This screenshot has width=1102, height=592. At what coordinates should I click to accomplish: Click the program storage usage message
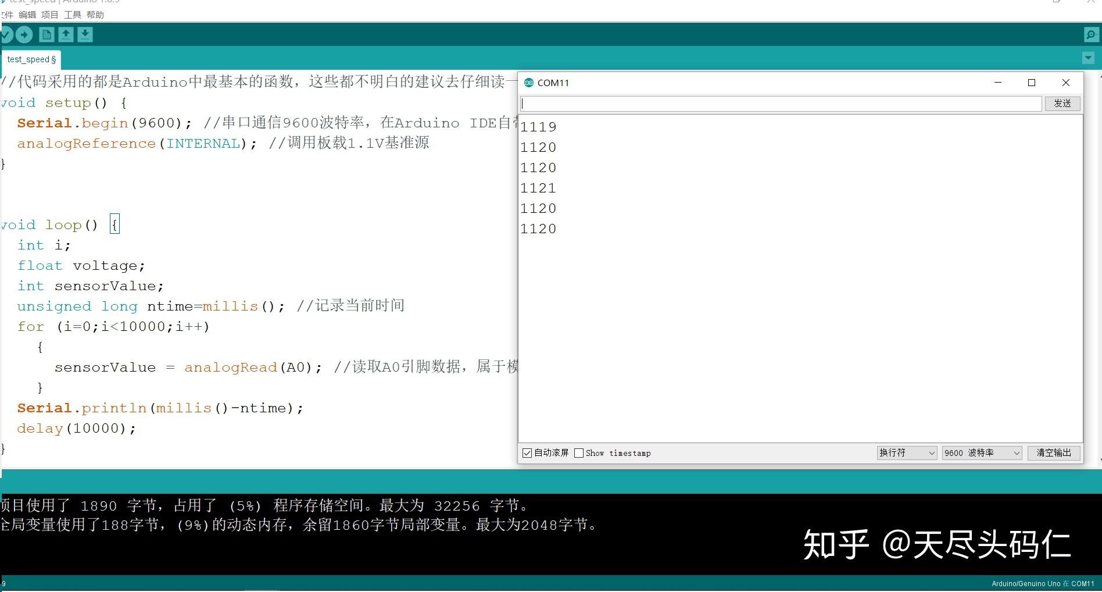[x=265, y=506]
